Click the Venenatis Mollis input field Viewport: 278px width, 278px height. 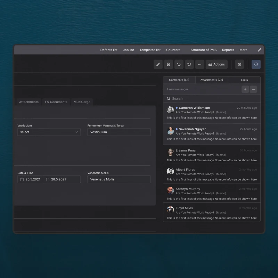119,179
